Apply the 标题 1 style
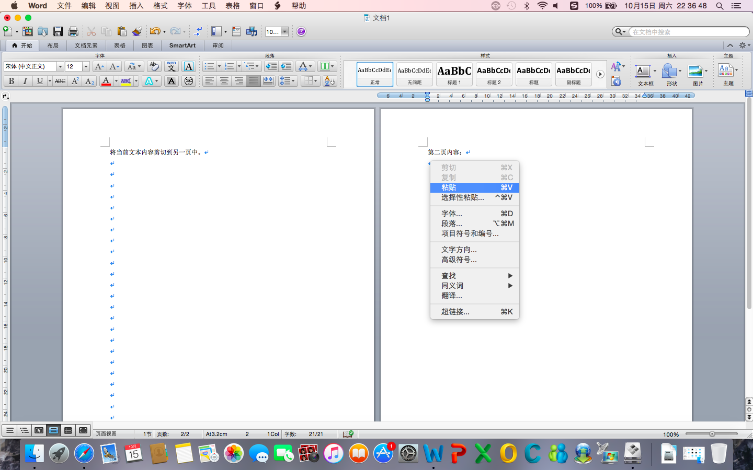Screen dimensions: 753x470 tap(454, 74)
